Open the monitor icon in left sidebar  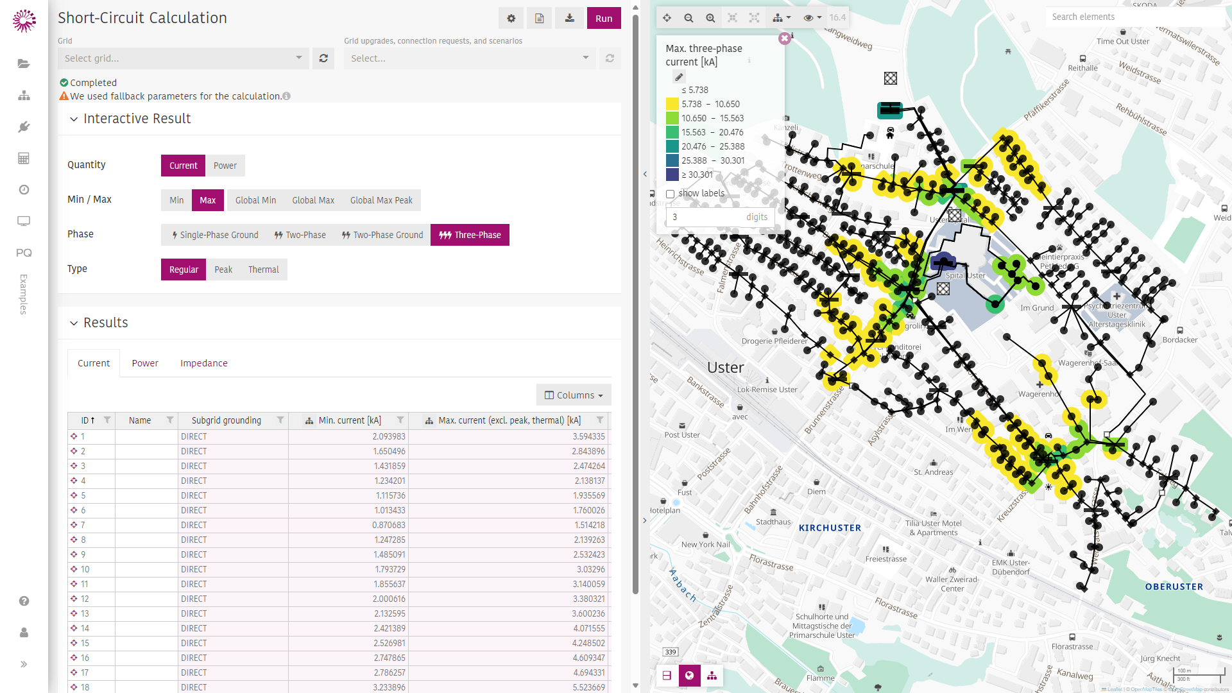click(x=24, y=221)
